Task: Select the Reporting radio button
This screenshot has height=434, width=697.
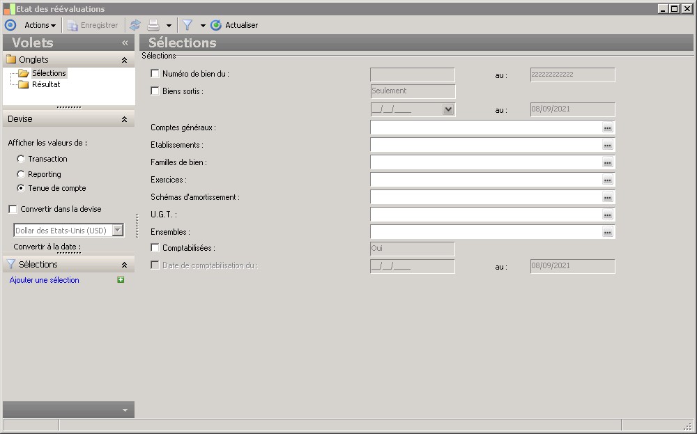Action: click(x=20, y=174)
